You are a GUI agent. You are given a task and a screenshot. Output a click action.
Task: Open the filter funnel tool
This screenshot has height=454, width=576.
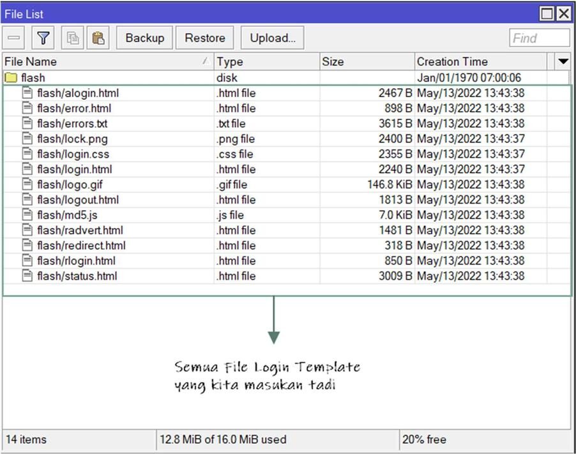pyautogui.click(x=43, y=38)
